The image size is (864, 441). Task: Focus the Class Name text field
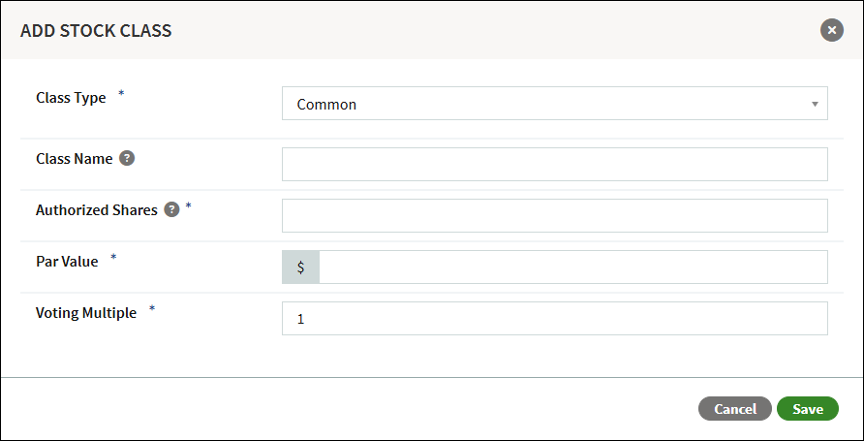(x=554, y=164)
